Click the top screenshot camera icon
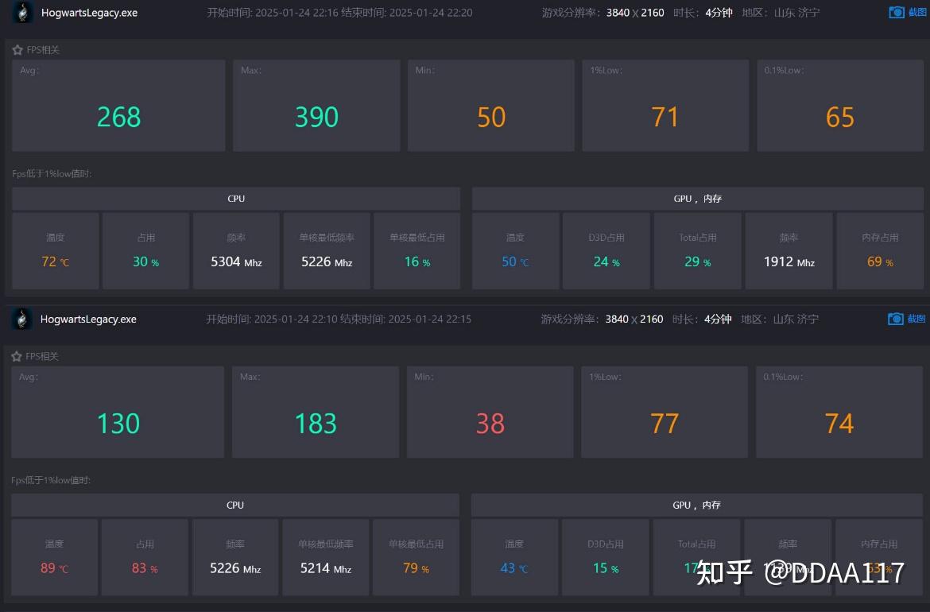930x612 pixels. 896,12
